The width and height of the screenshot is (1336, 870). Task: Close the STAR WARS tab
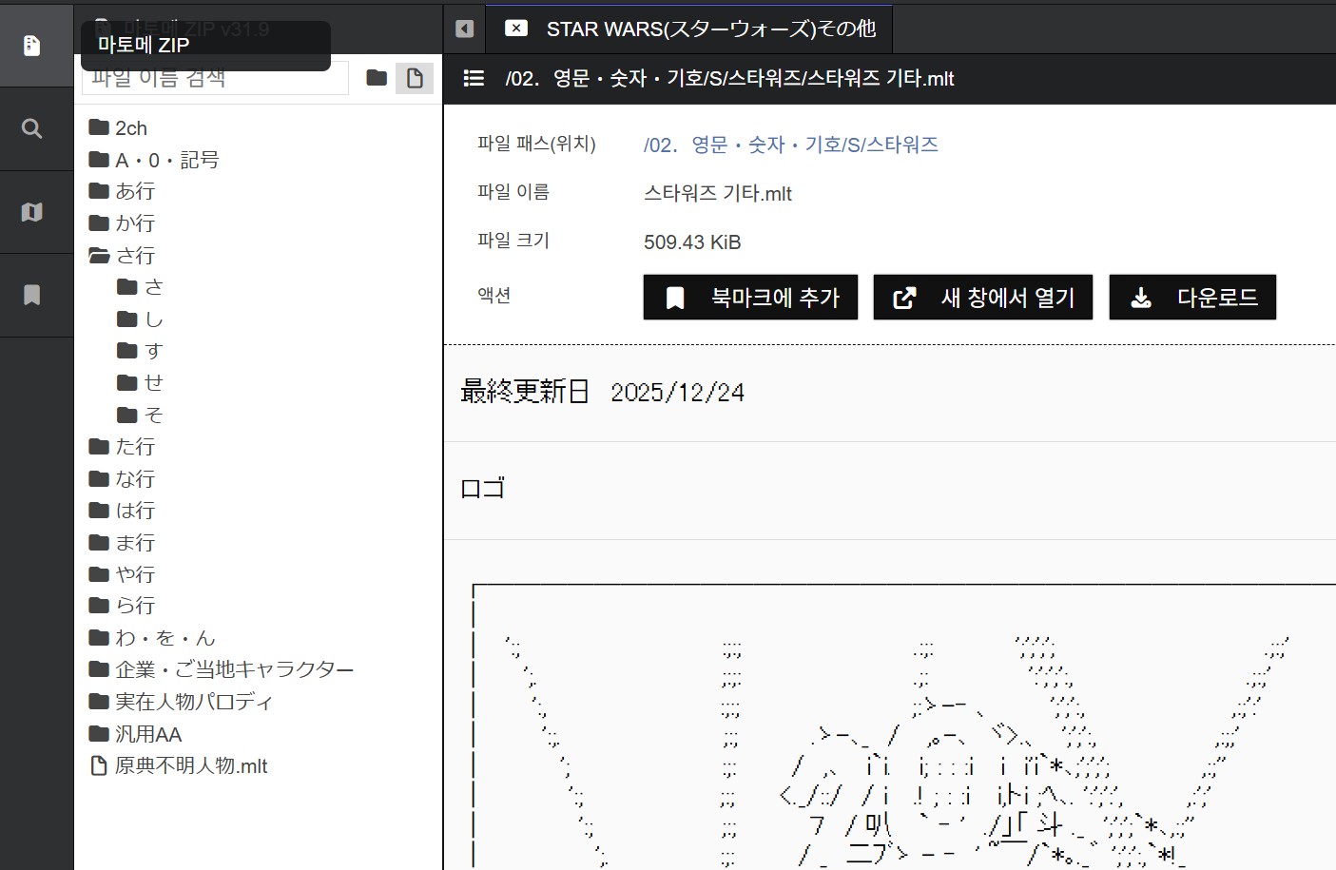coord(515,29)
